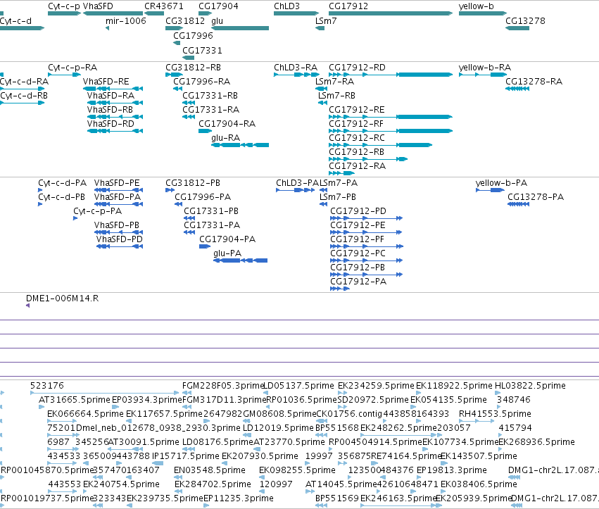This screenshot has width=599, height=509.
Task: Select the CG17996 gene label
Action: coord(194,36)
